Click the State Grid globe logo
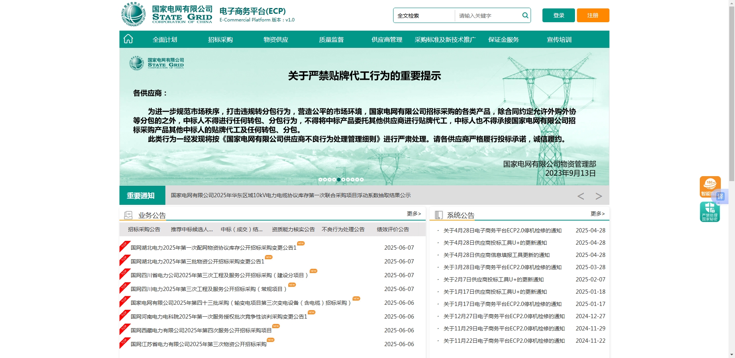Image resolution: width=735 pixels, height=358 pixels. coord(133,15)
